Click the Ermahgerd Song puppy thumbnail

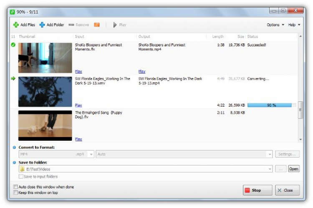[x=45, y=125]
